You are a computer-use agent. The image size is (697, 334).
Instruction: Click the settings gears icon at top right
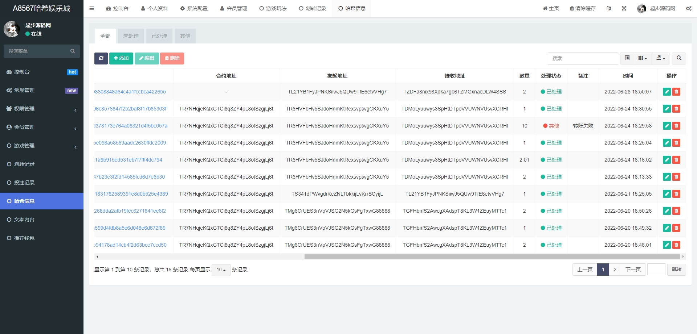pyautogui.click(x=689, y=8)
